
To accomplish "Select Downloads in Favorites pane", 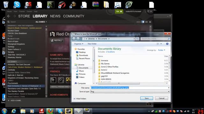I will 82,55.
